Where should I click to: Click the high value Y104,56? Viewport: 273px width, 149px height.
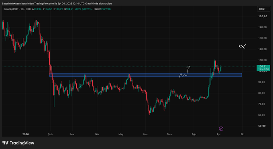47,9
